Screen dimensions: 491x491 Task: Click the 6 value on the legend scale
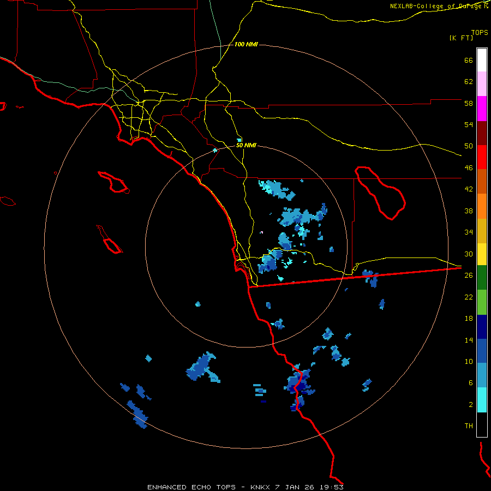471,382
